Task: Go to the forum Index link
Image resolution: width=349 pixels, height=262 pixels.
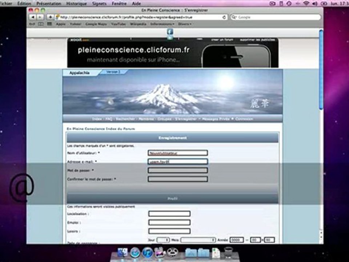Action: [97, 119]
